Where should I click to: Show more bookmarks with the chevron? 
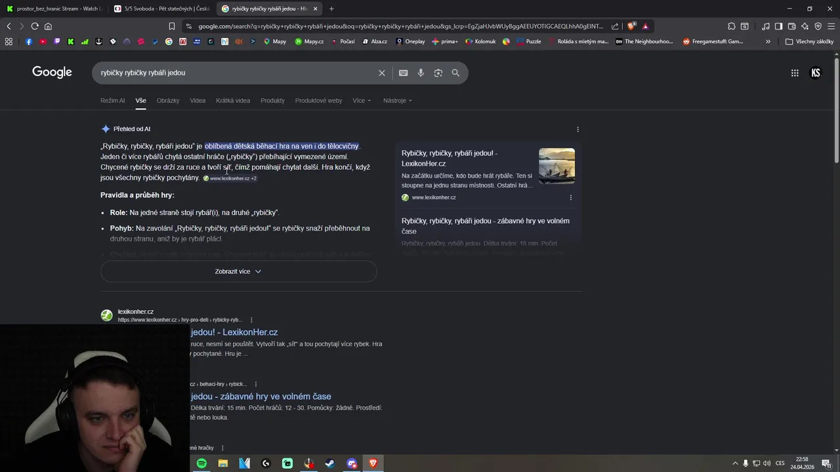[768, 41]
